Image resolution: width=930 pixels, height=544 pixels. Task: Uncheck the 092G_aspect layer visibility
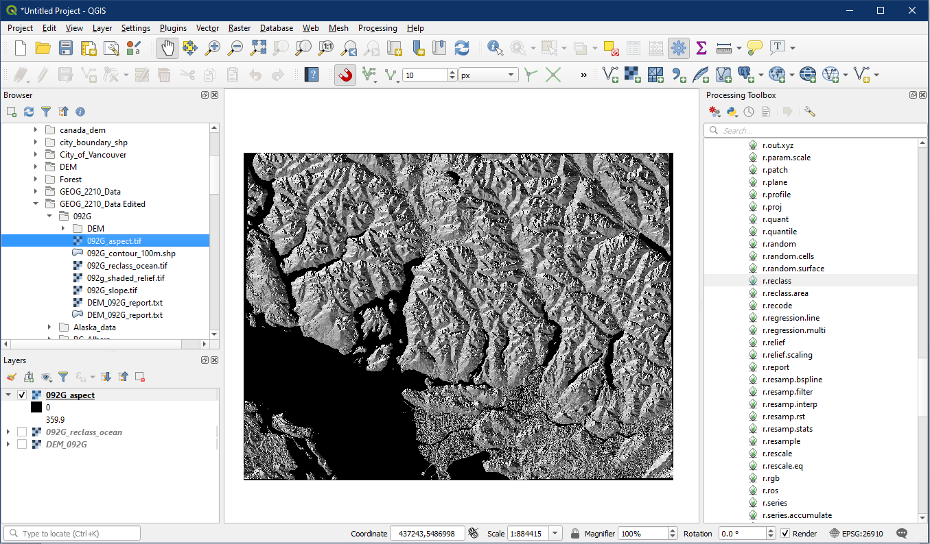tap(22, 395)
